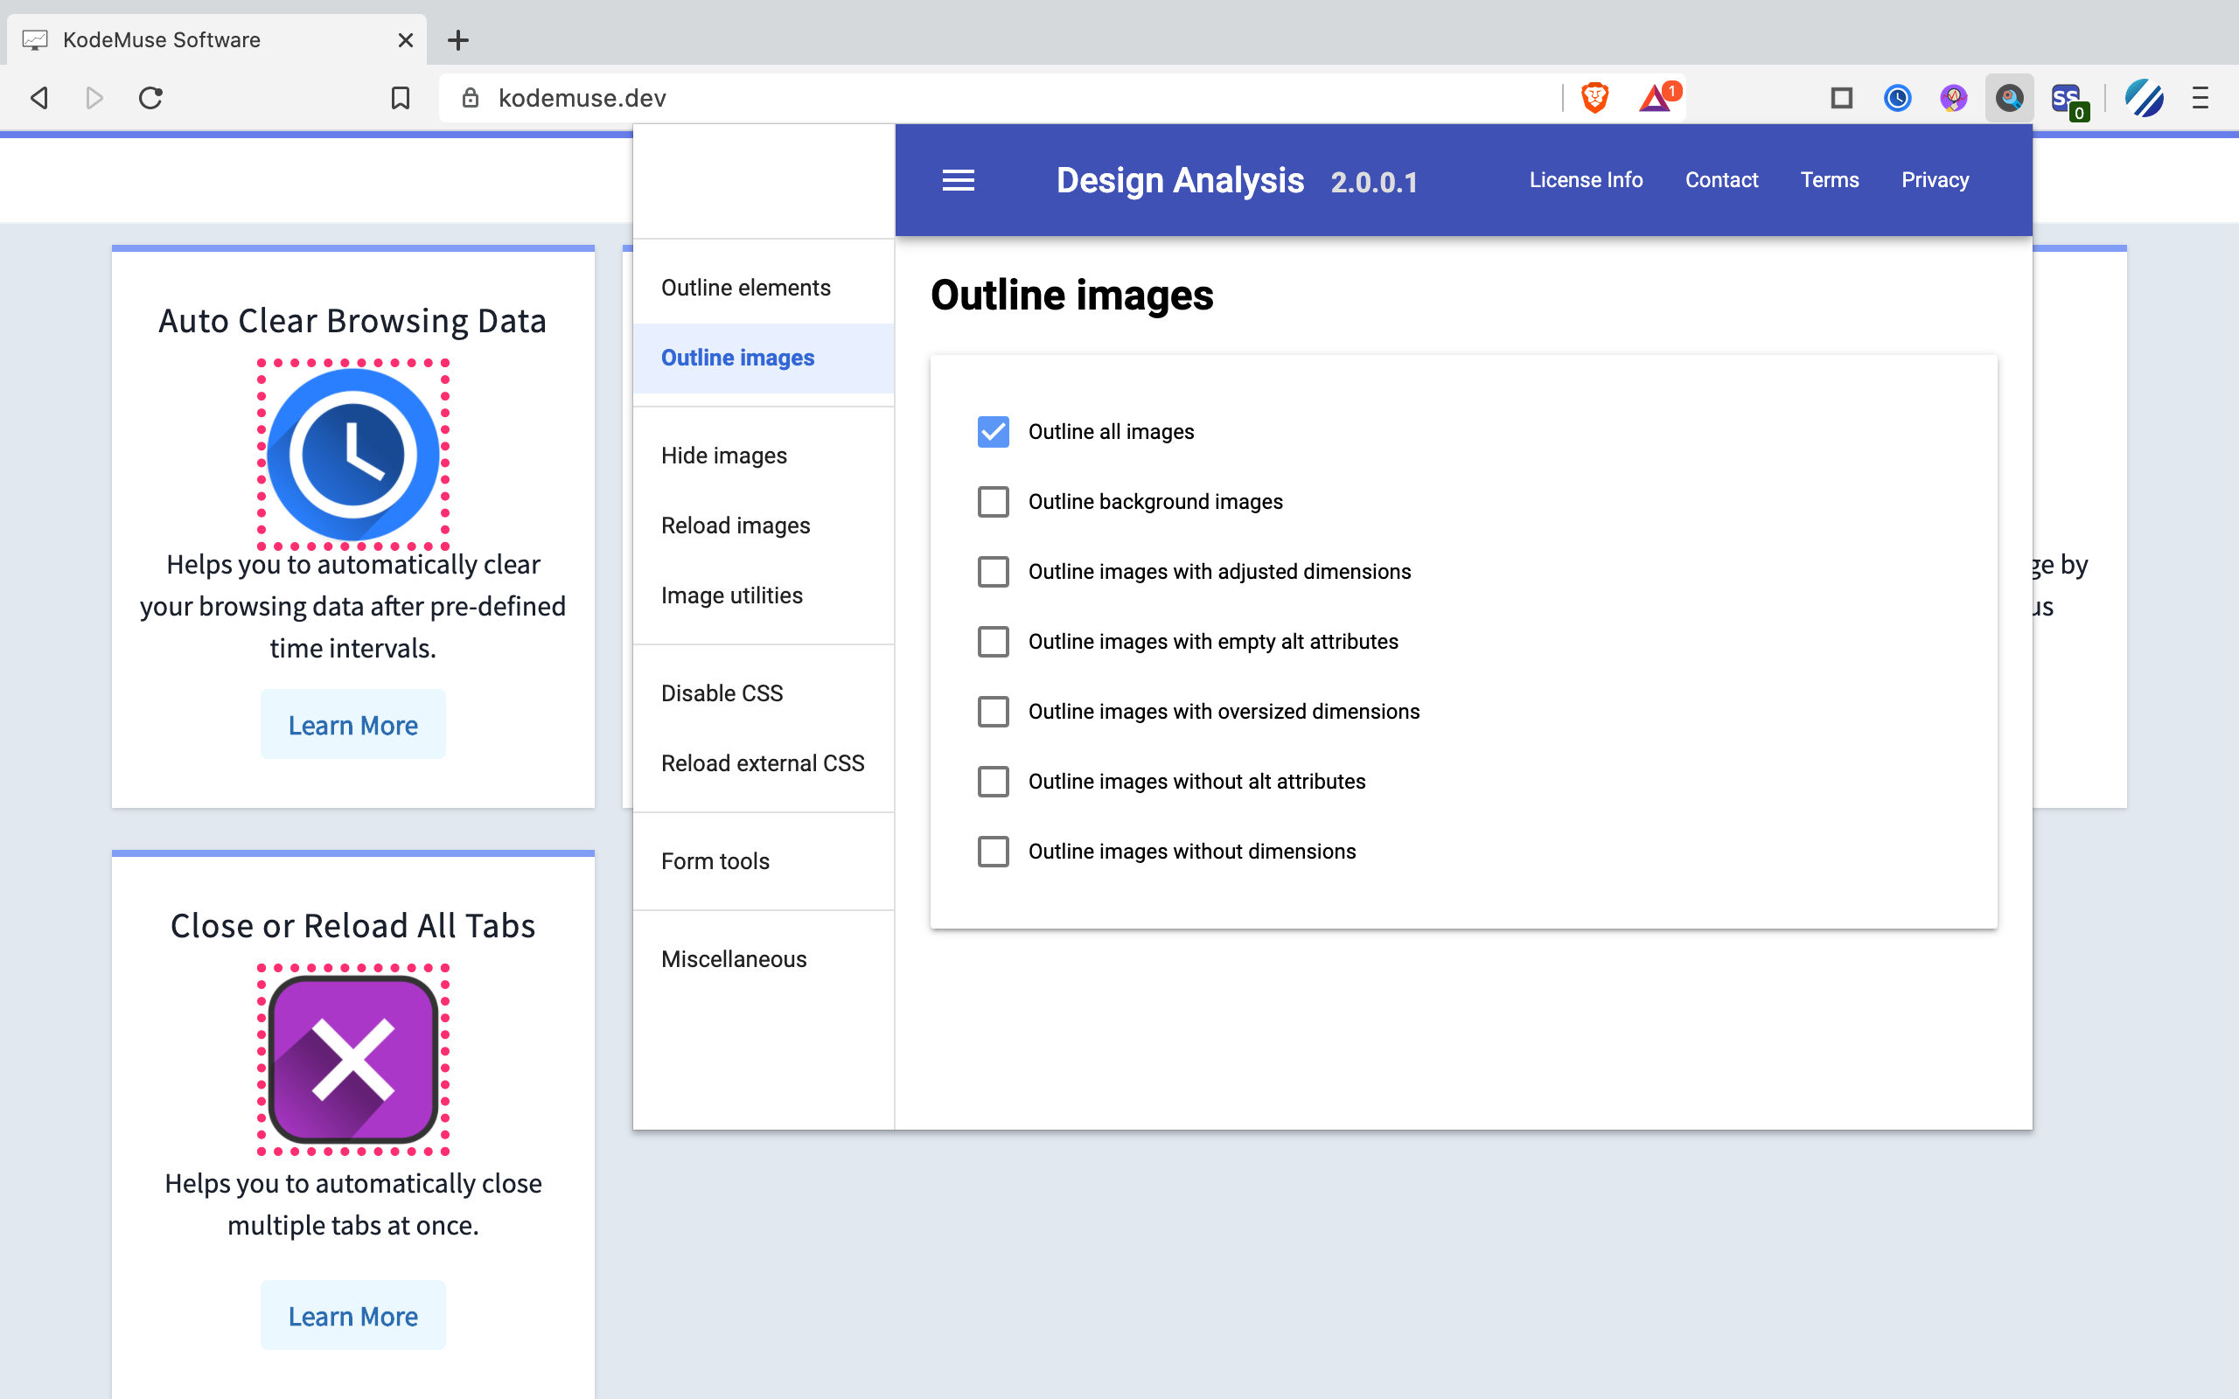Enable Outline all images checkbox
2239x1399 pixels.
pyautogui.click(x=994, y=432)
